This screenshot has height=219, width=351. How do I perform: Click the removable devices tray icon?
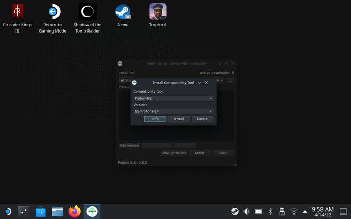pyautogui.click(x=282, y=211)
